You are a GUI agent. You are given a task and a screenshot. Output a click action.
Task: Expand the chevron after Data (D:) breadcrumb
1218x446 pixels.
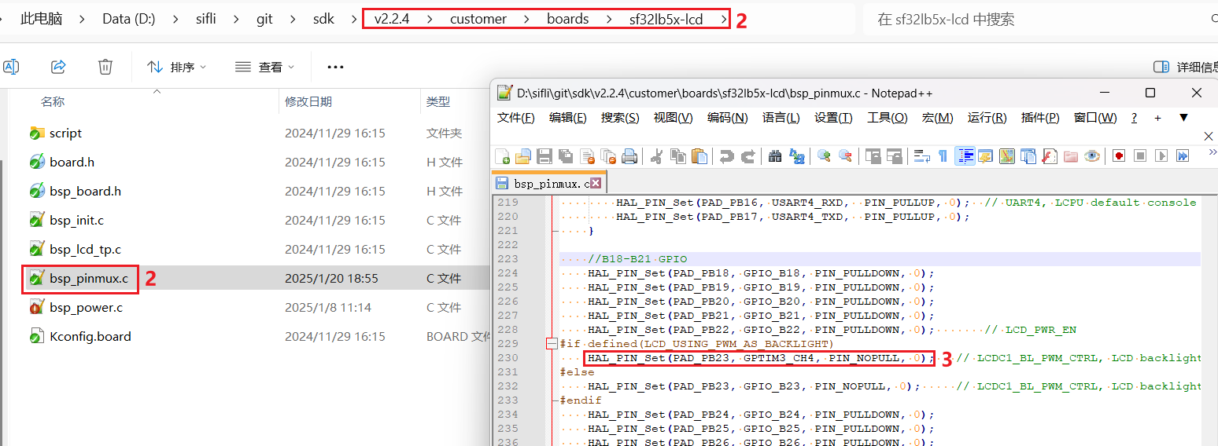[x=175, y=19]
